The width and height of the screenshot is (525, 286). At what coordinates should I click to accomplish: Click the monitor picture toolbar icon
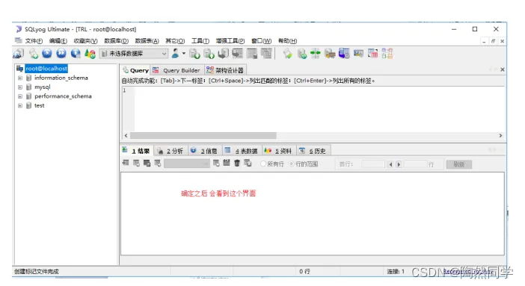[x=358, y=54]
